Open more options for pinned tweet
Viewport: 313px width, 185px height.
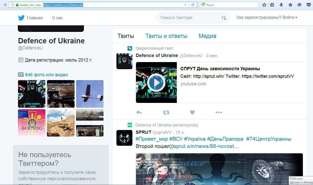(219, 113)
